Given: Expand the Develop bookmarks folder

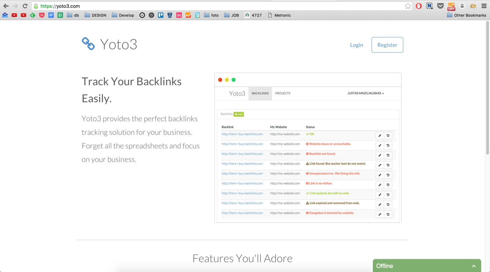Looking at the screenshot, I should point(123,15).
